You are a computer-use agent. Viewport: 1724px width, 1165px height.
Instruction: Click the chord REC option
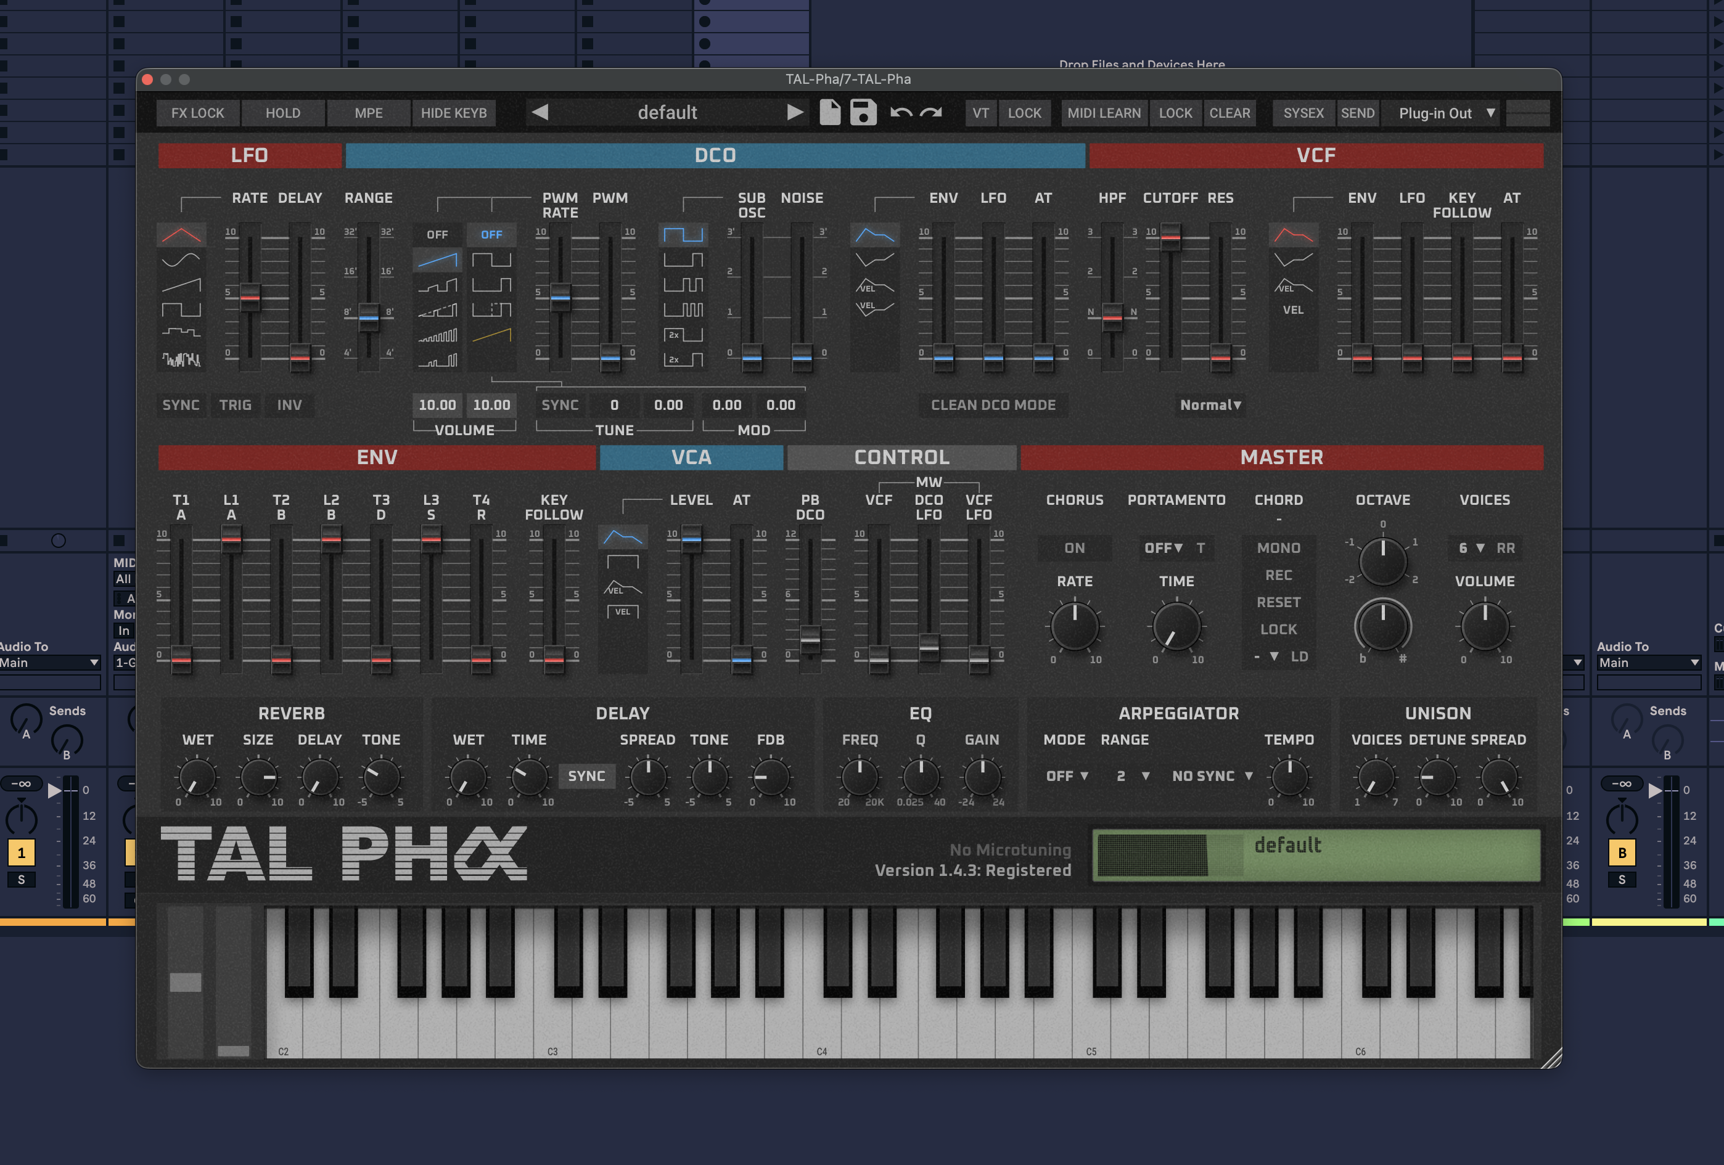coord(1278,574)
